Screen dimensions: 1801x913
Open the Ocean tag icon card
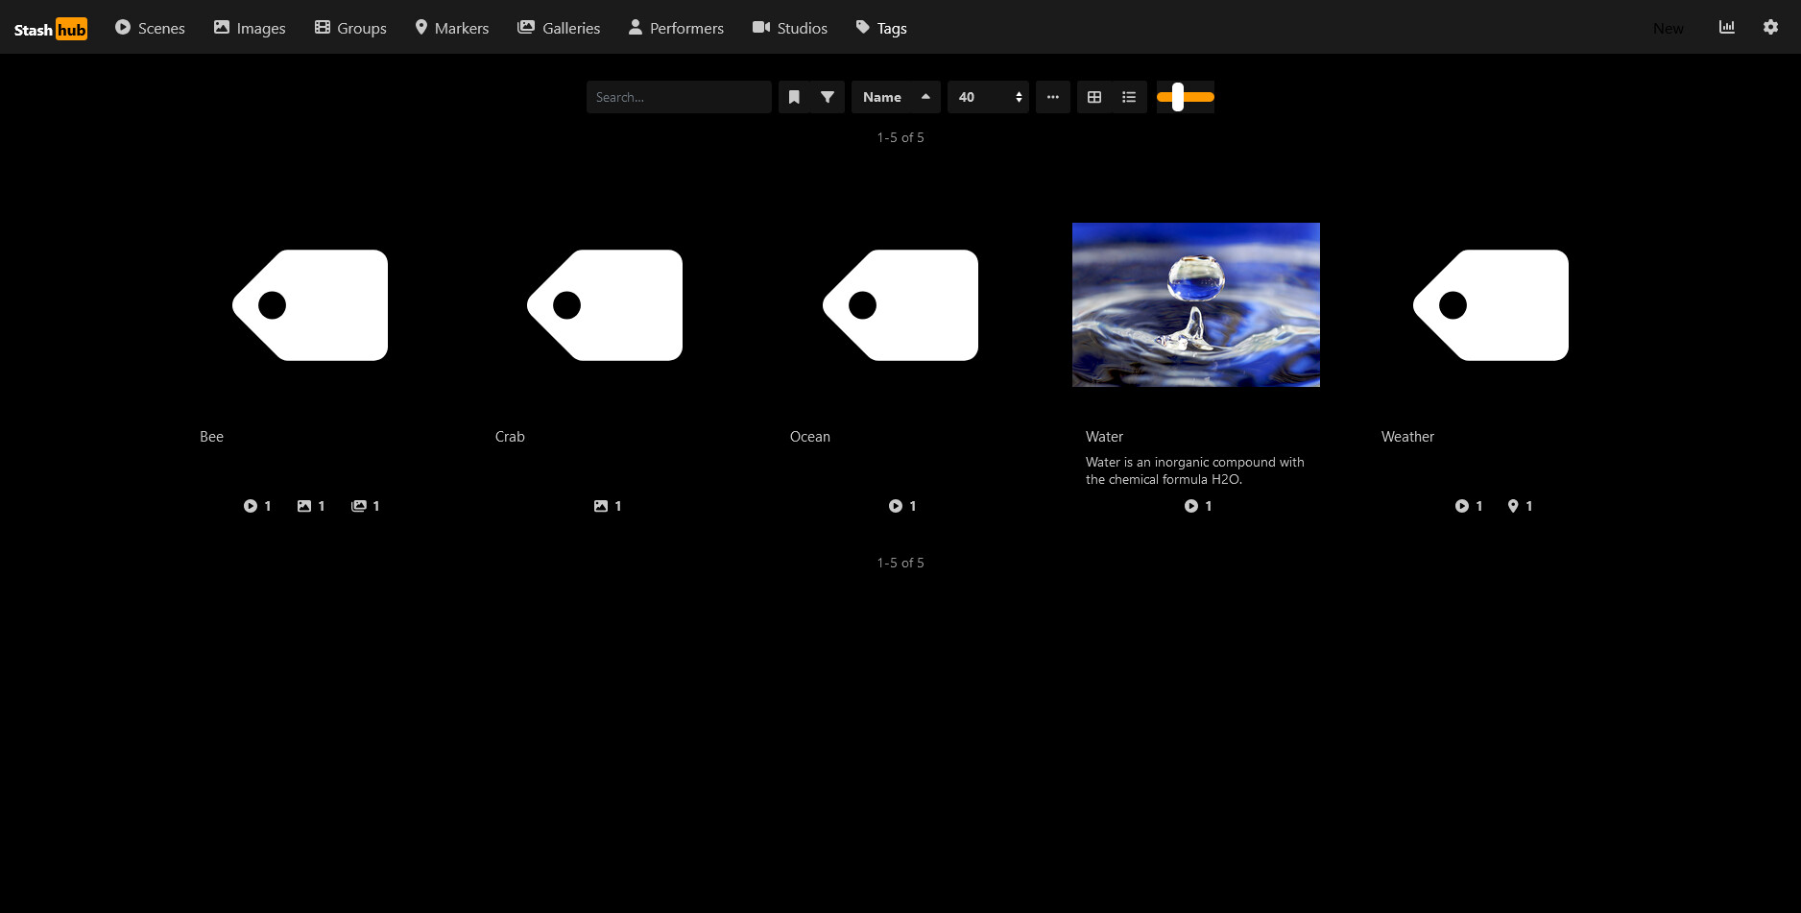tap(900, 305)
